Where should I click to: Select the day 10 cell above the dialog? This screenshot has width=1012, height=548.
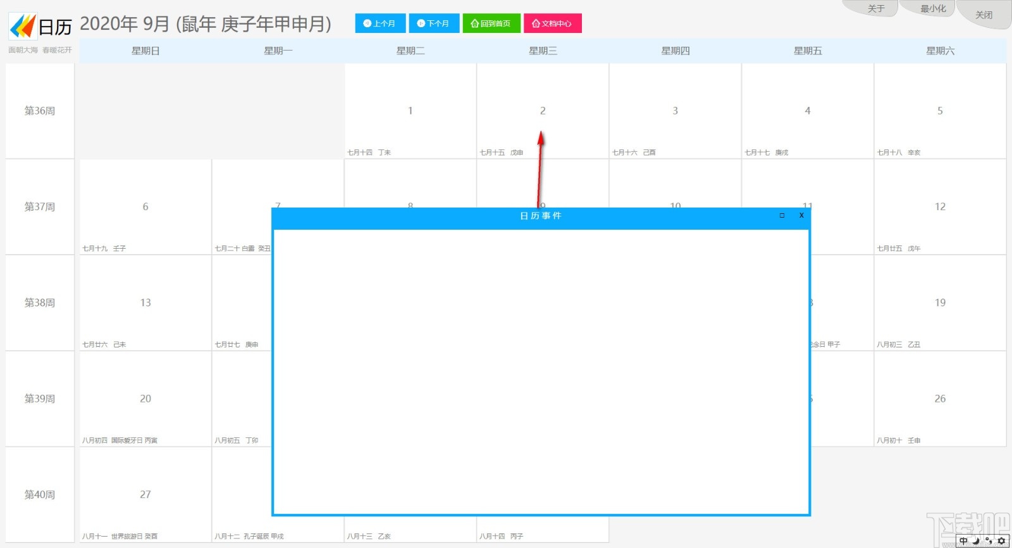click(676, 184)
